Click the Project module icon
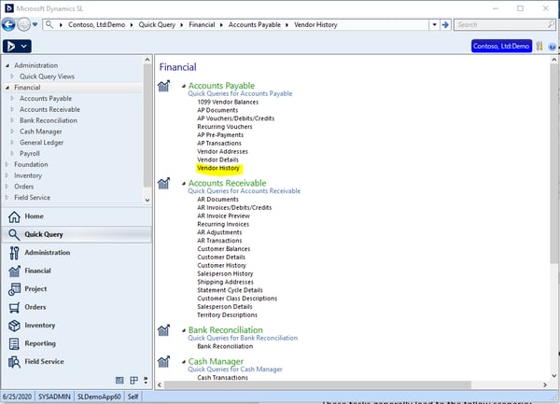Screen dimensions: 560x404 14,289
